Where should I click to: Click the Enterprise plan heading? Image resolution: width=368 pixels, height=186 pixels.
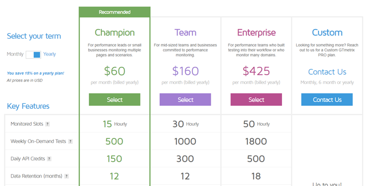pos(256,33)
